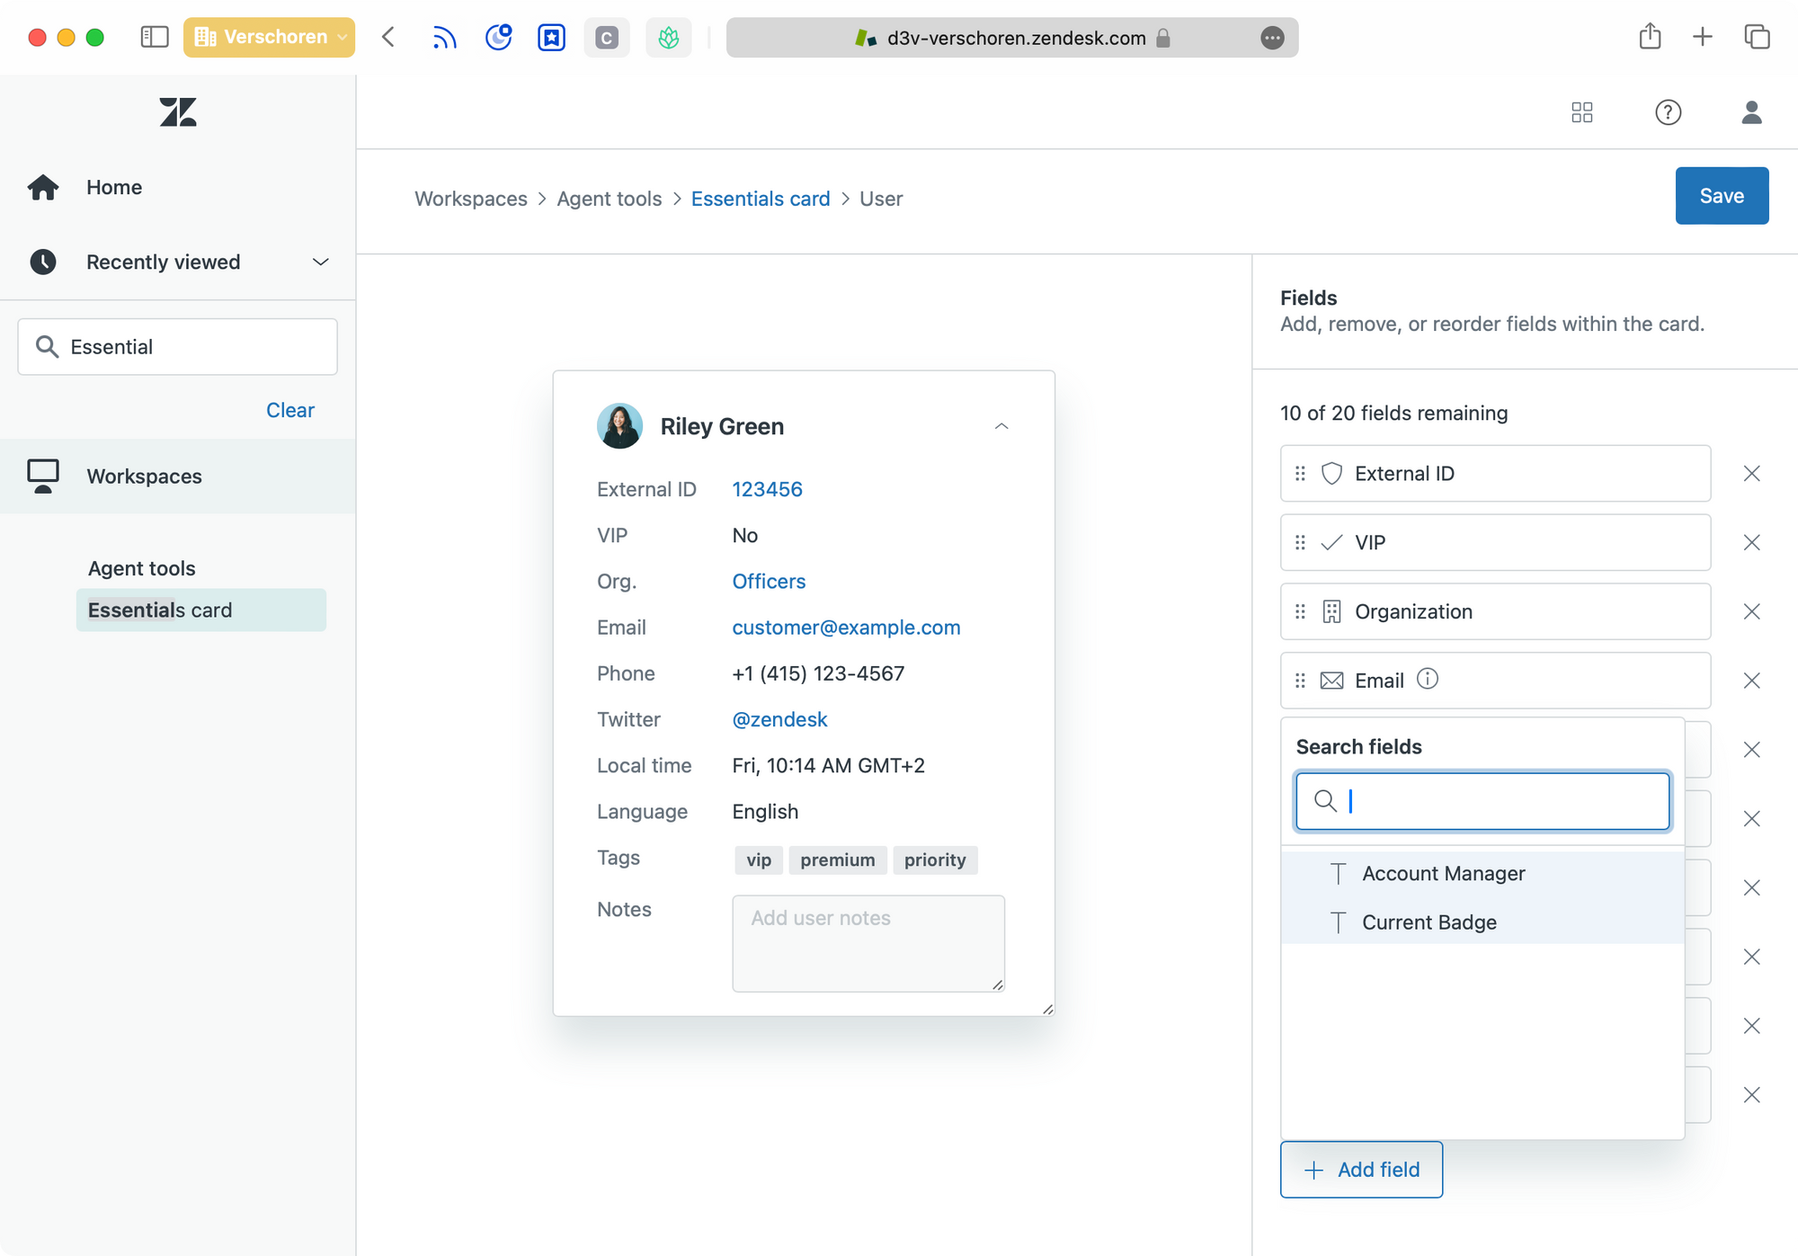Open the Safari share icon
Viewport: 1798px width, 1256px height.
[x=1650, y=37]
